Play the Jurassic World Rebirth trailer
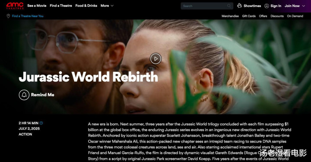Screen dimensions: 311x162 tap(155, 58)
